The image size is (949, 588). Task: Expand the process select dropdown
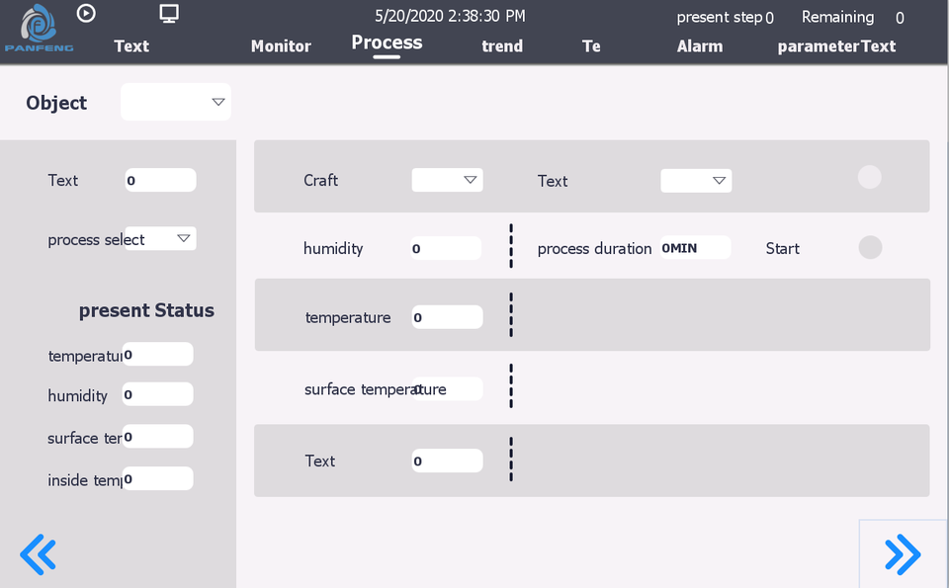coord(161,238)
